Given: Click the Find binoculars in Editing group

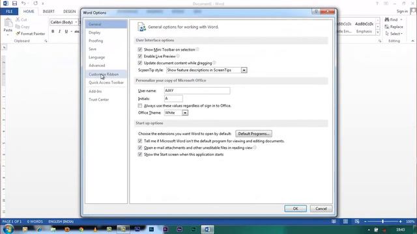Looking at the screenshot, I should pos(391,19).
